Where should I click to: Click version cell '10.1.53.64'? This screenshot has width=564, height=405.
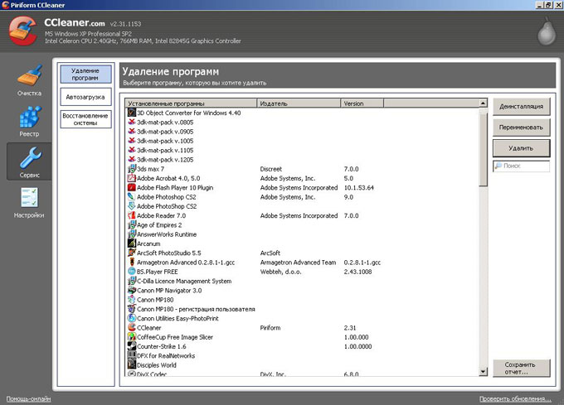(x=358, y=187)
